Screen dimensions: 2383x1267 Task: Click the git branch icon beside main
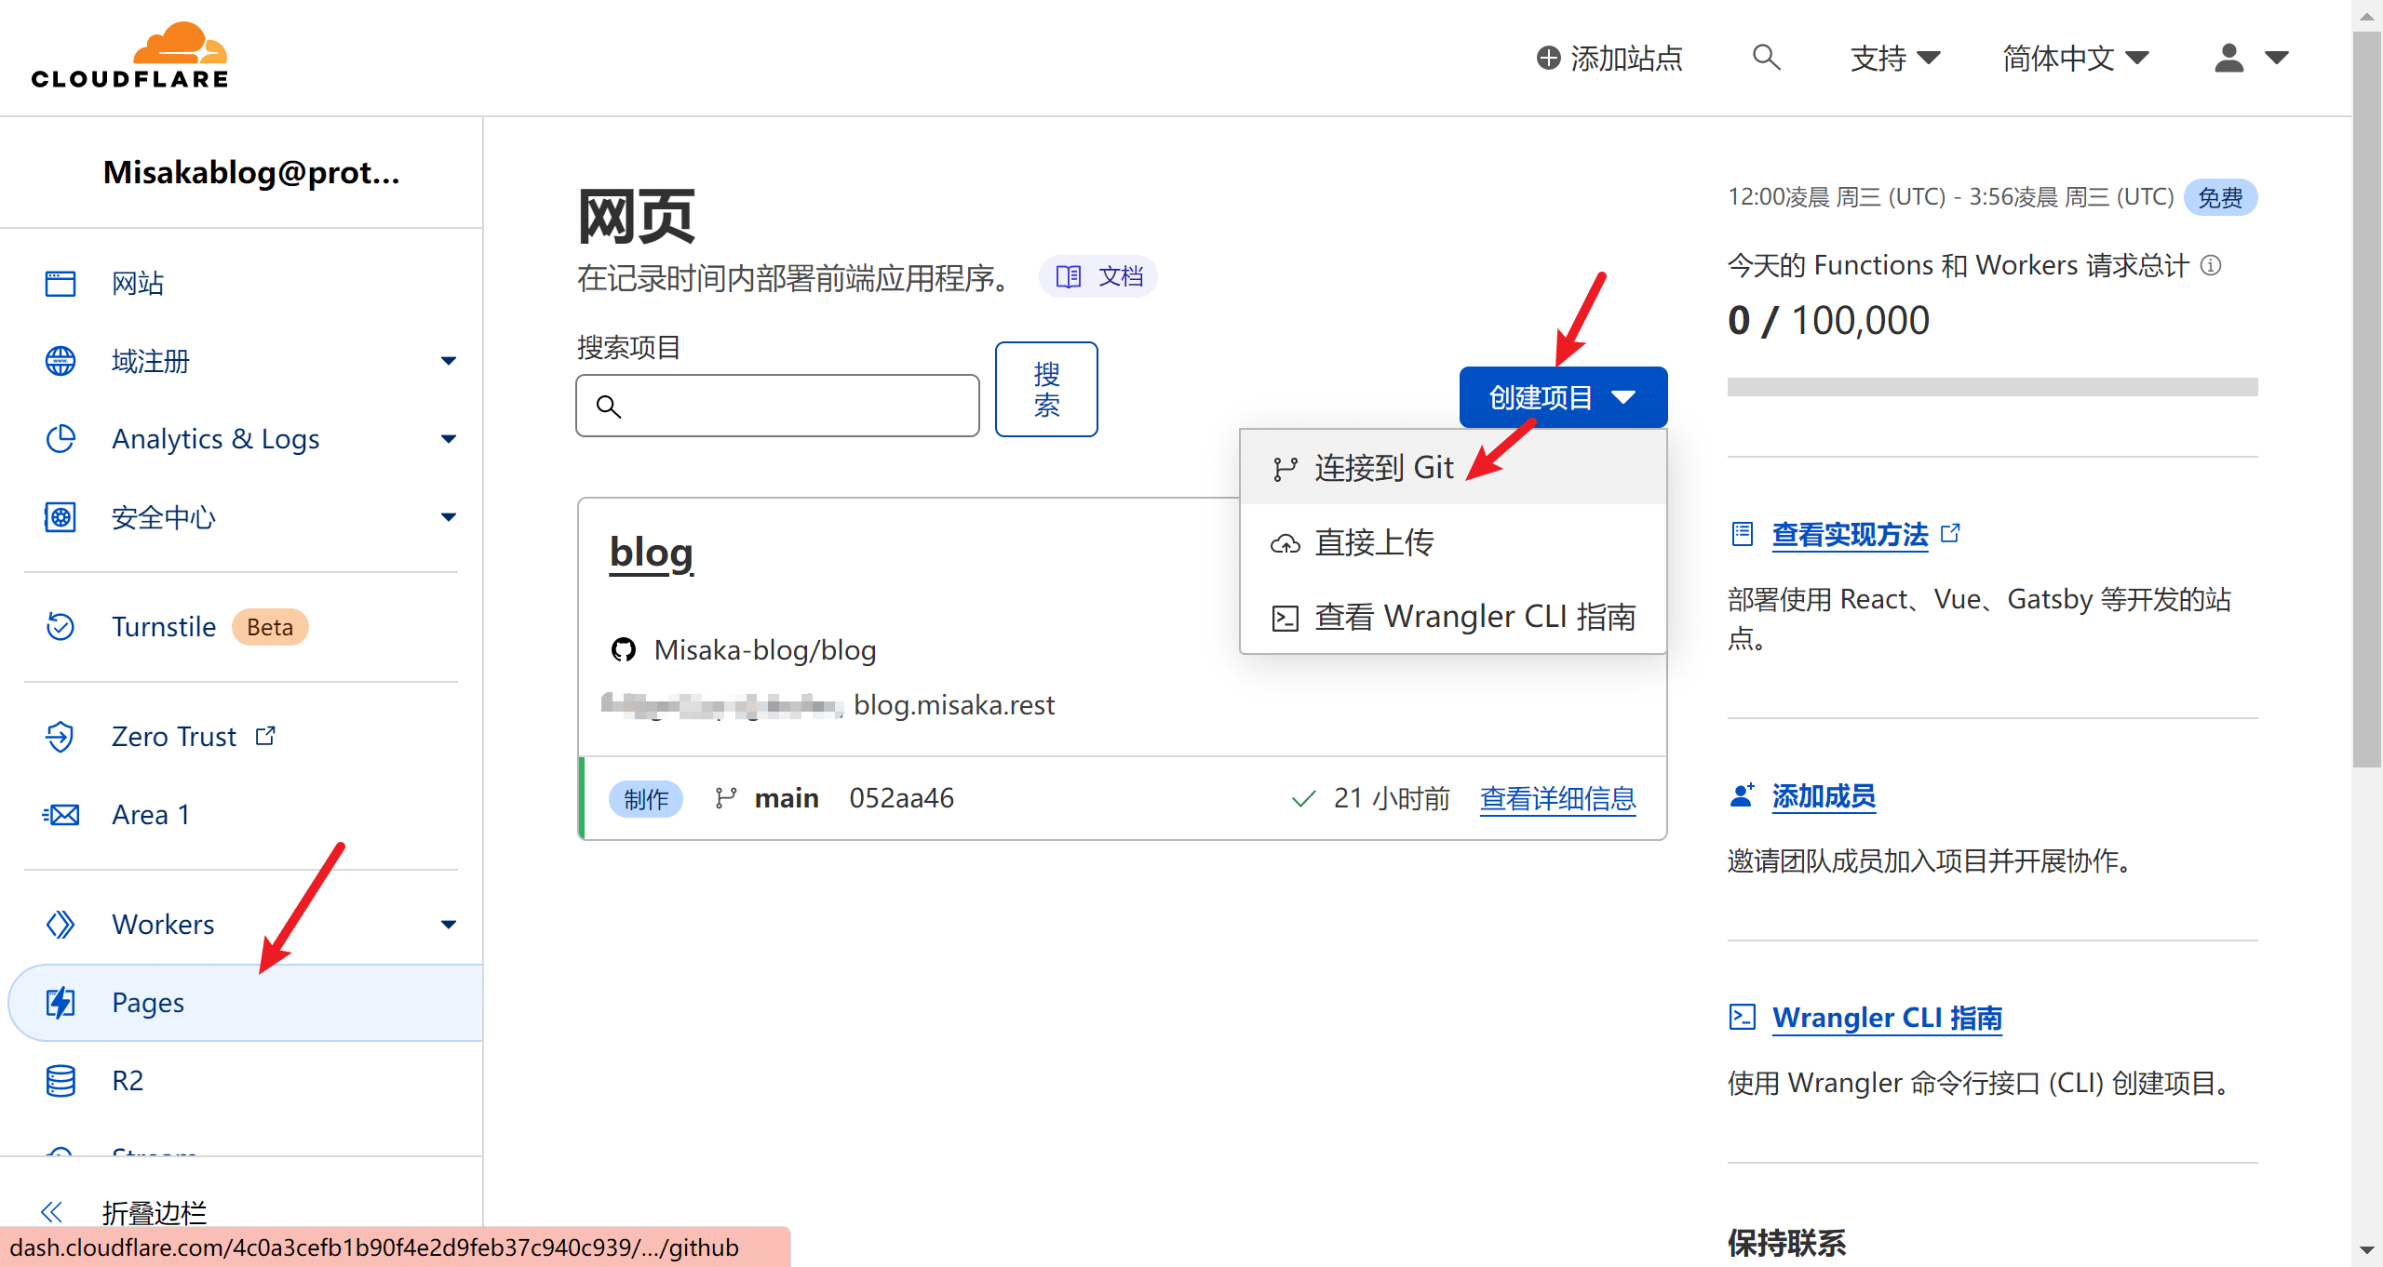pyautogui.click(x=726, y=798)
